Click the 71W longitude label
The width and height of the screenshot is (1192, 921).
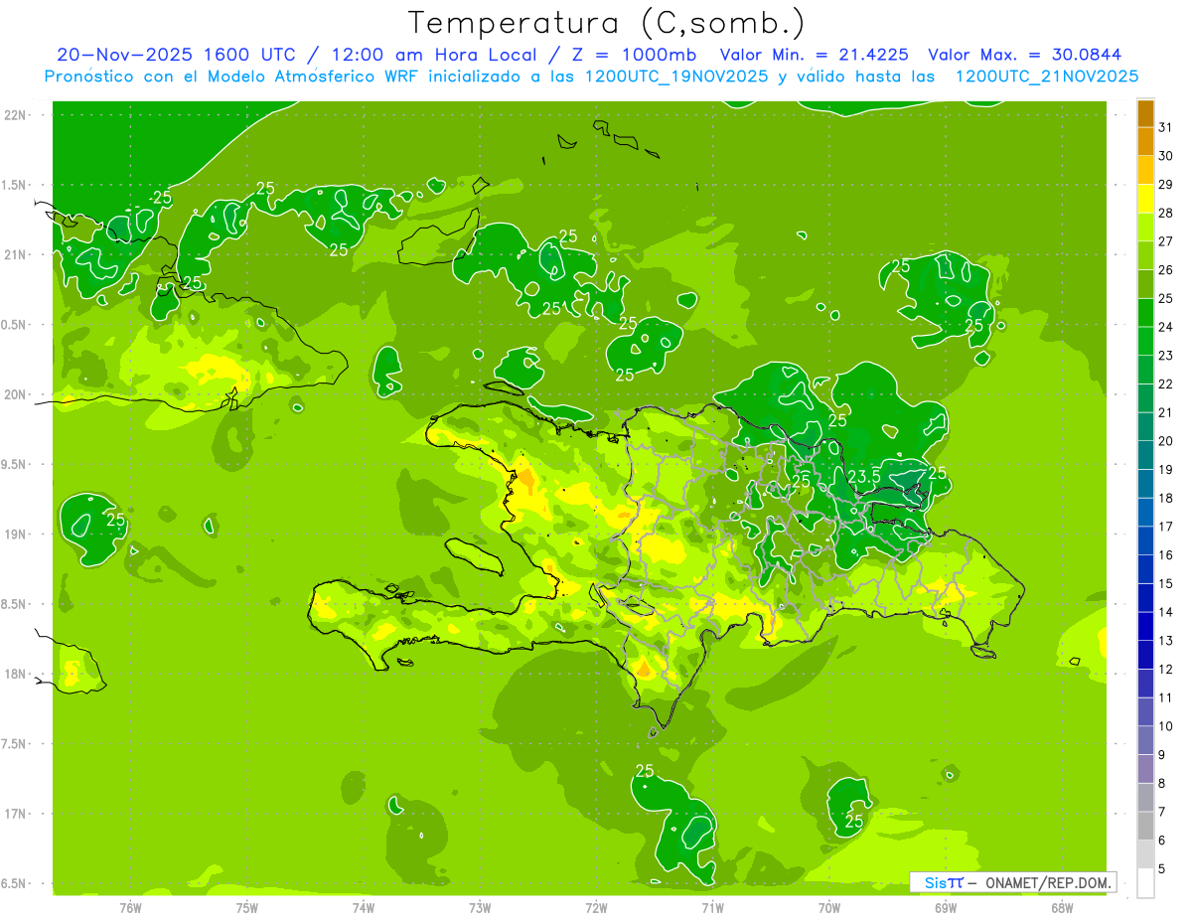tap(712, 907)
